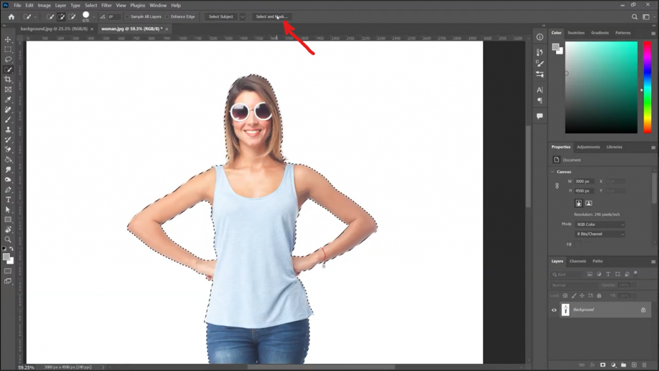The height and width of the screenshot is (371, 659).
Task: Switch to the Adjustments tab
Action: (588, 147)
